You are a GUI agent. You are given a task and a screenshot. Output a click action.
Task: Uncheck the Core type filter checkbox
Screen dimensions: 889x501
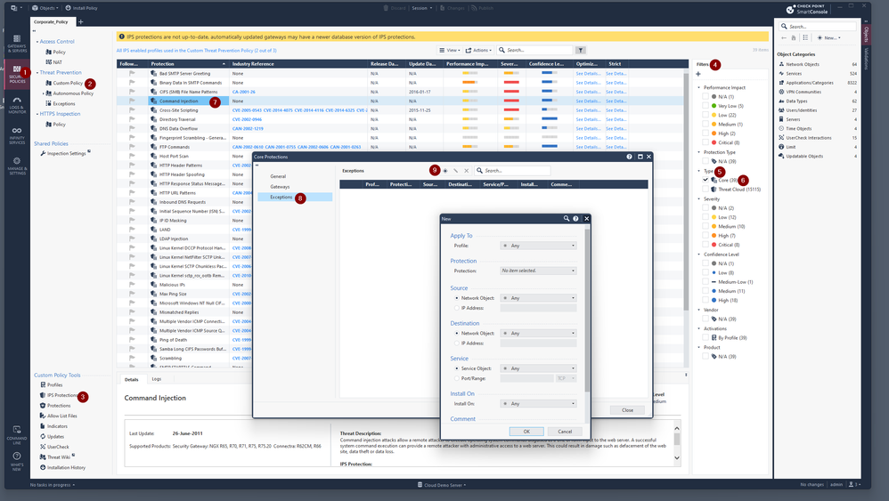[x=705, y=180]
